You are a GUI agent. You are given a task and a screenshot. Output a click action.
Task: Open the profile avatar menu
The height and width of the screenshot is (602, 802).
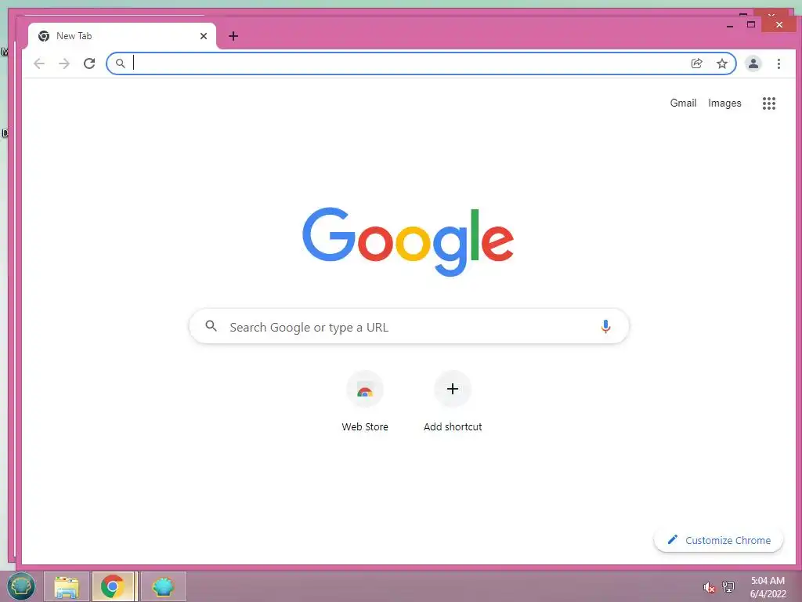[x=753, y=63]
